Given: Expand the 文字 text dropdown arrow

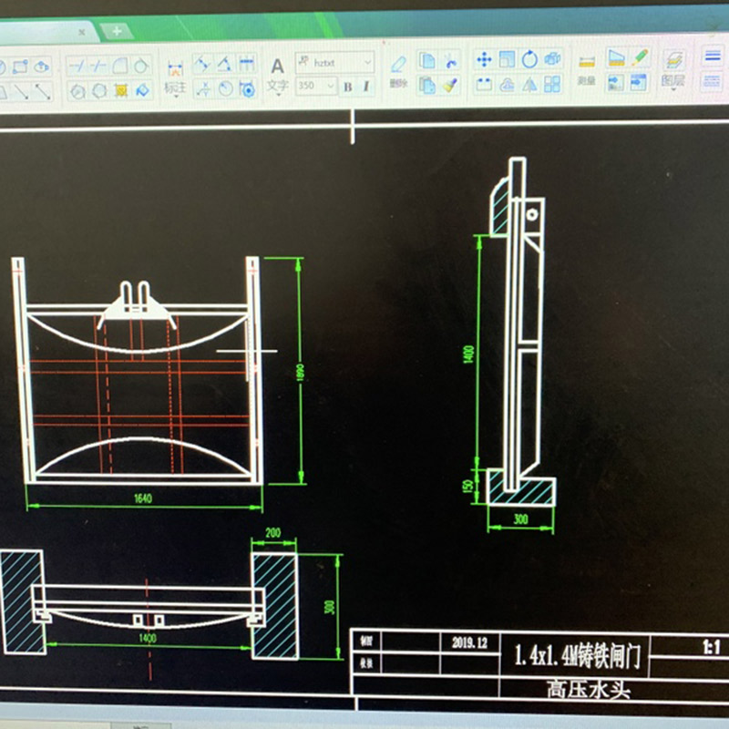Looking at the screenshot, I should point(279,95).
